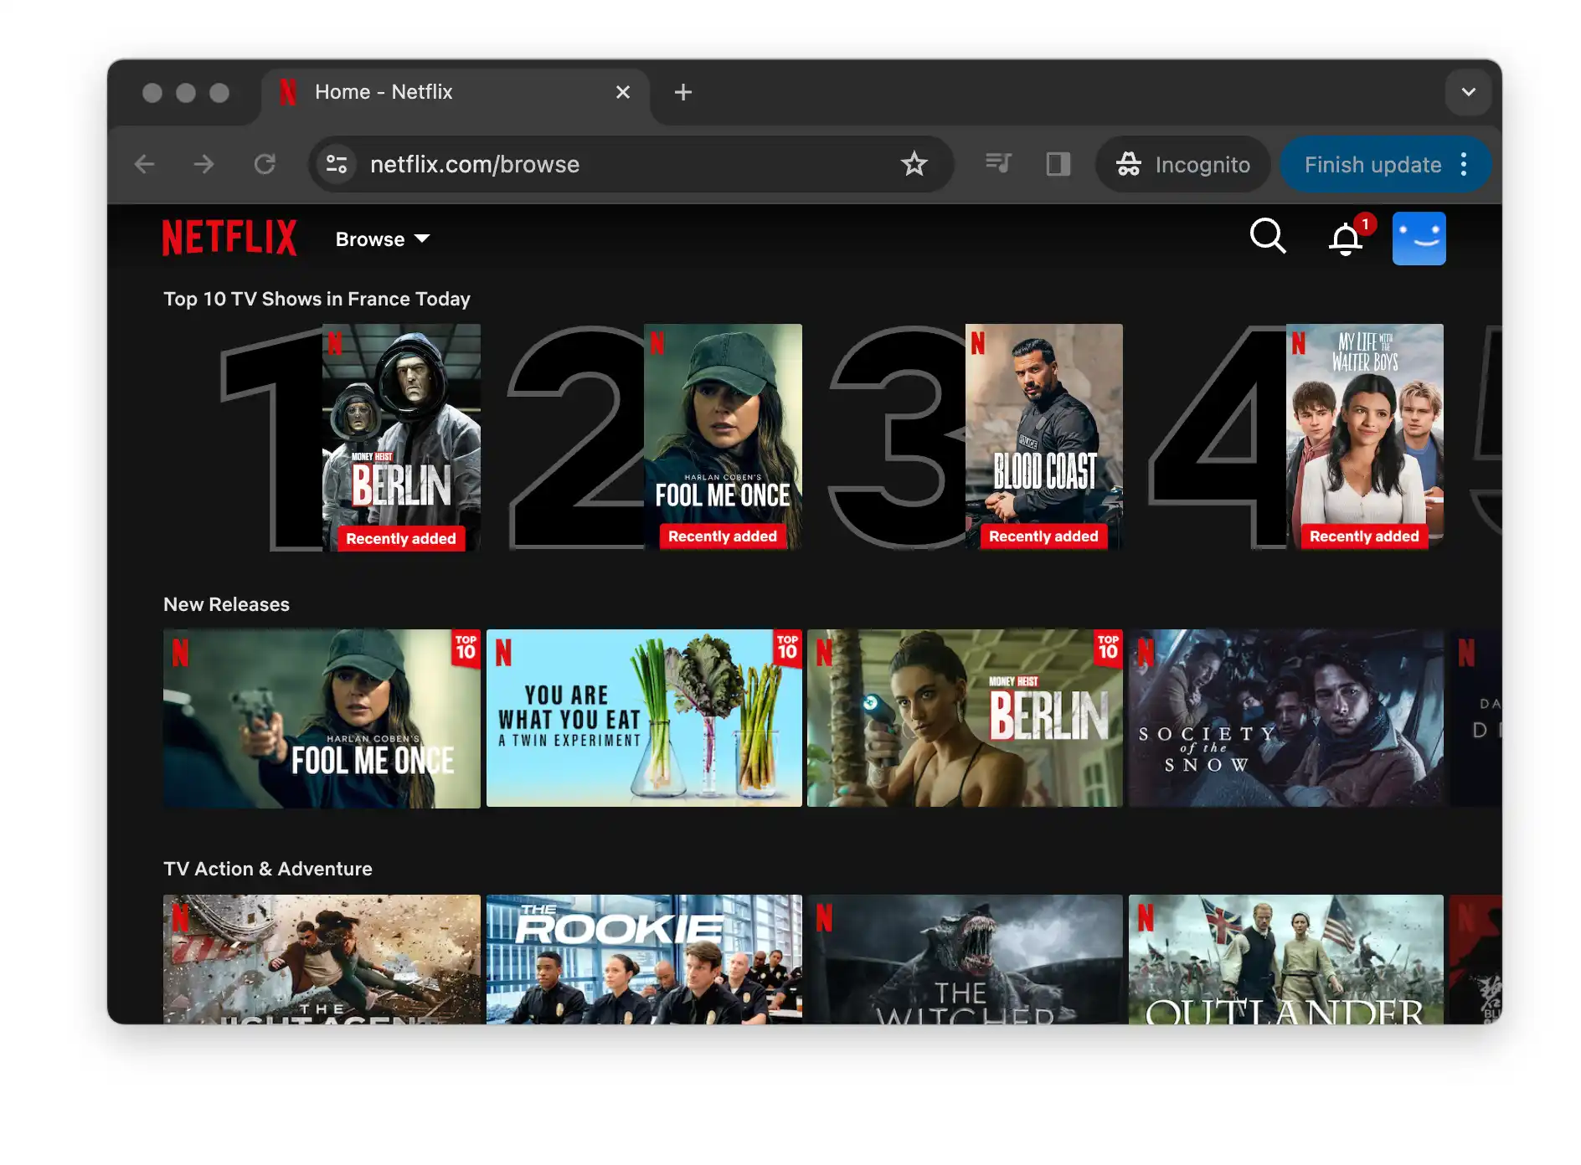Bookmark the page with the star icon
This screenshot has width=1581, height=1165.
point(914,164)
